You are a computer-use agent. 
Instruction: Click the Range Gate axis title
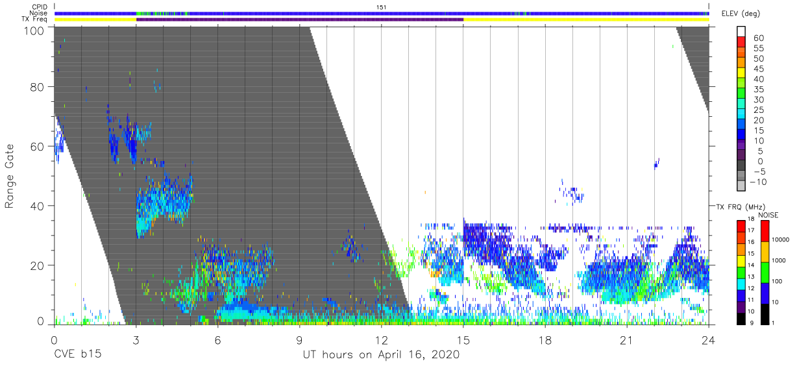[10, 175]
